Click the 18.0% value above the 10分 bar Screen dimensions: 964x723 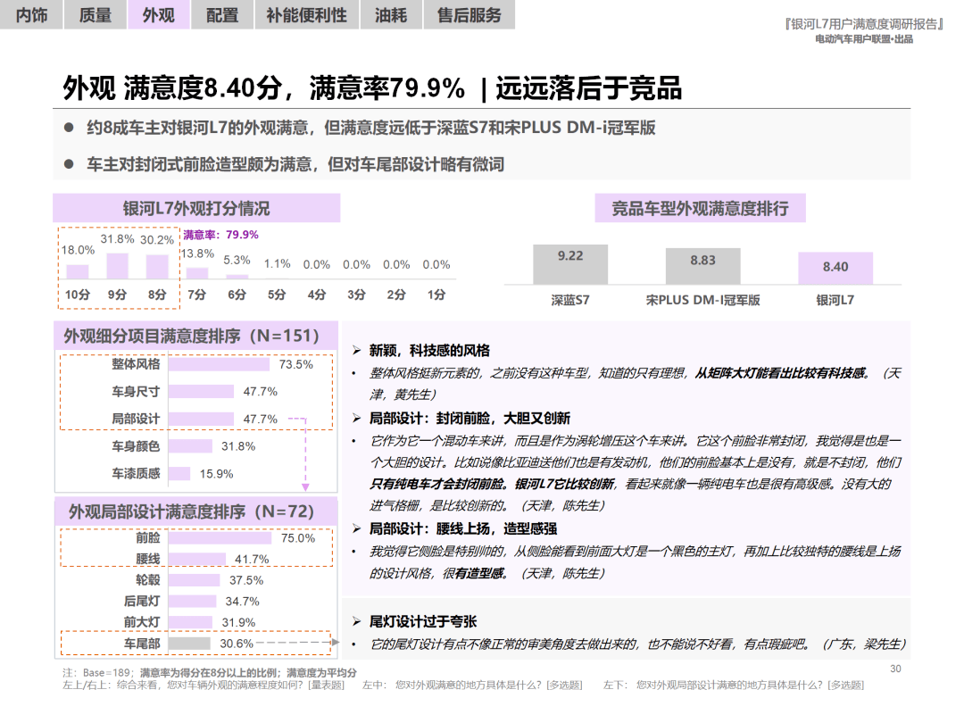coord(78,250)
